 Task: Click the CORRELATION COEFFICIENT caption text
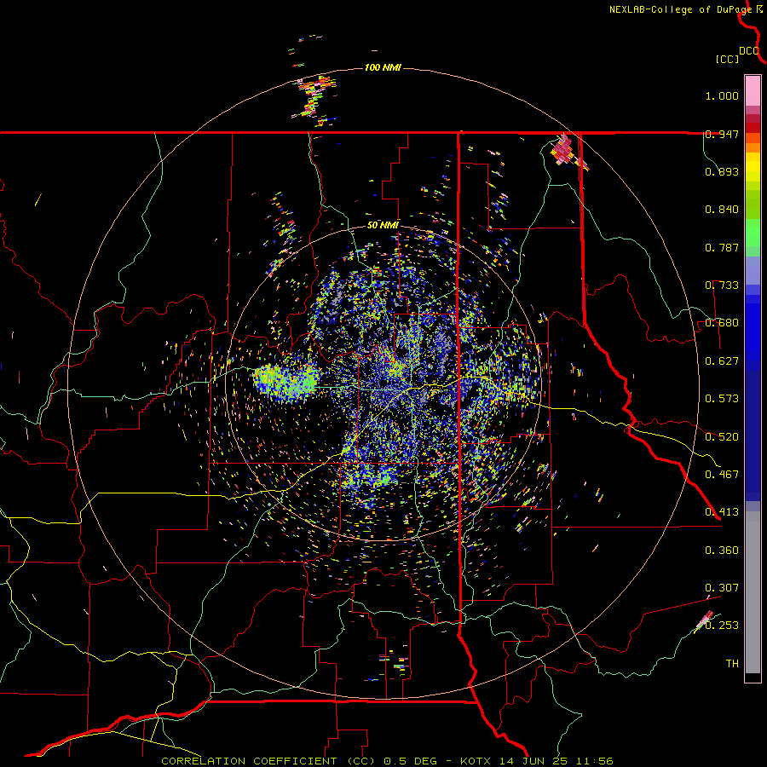249,761
